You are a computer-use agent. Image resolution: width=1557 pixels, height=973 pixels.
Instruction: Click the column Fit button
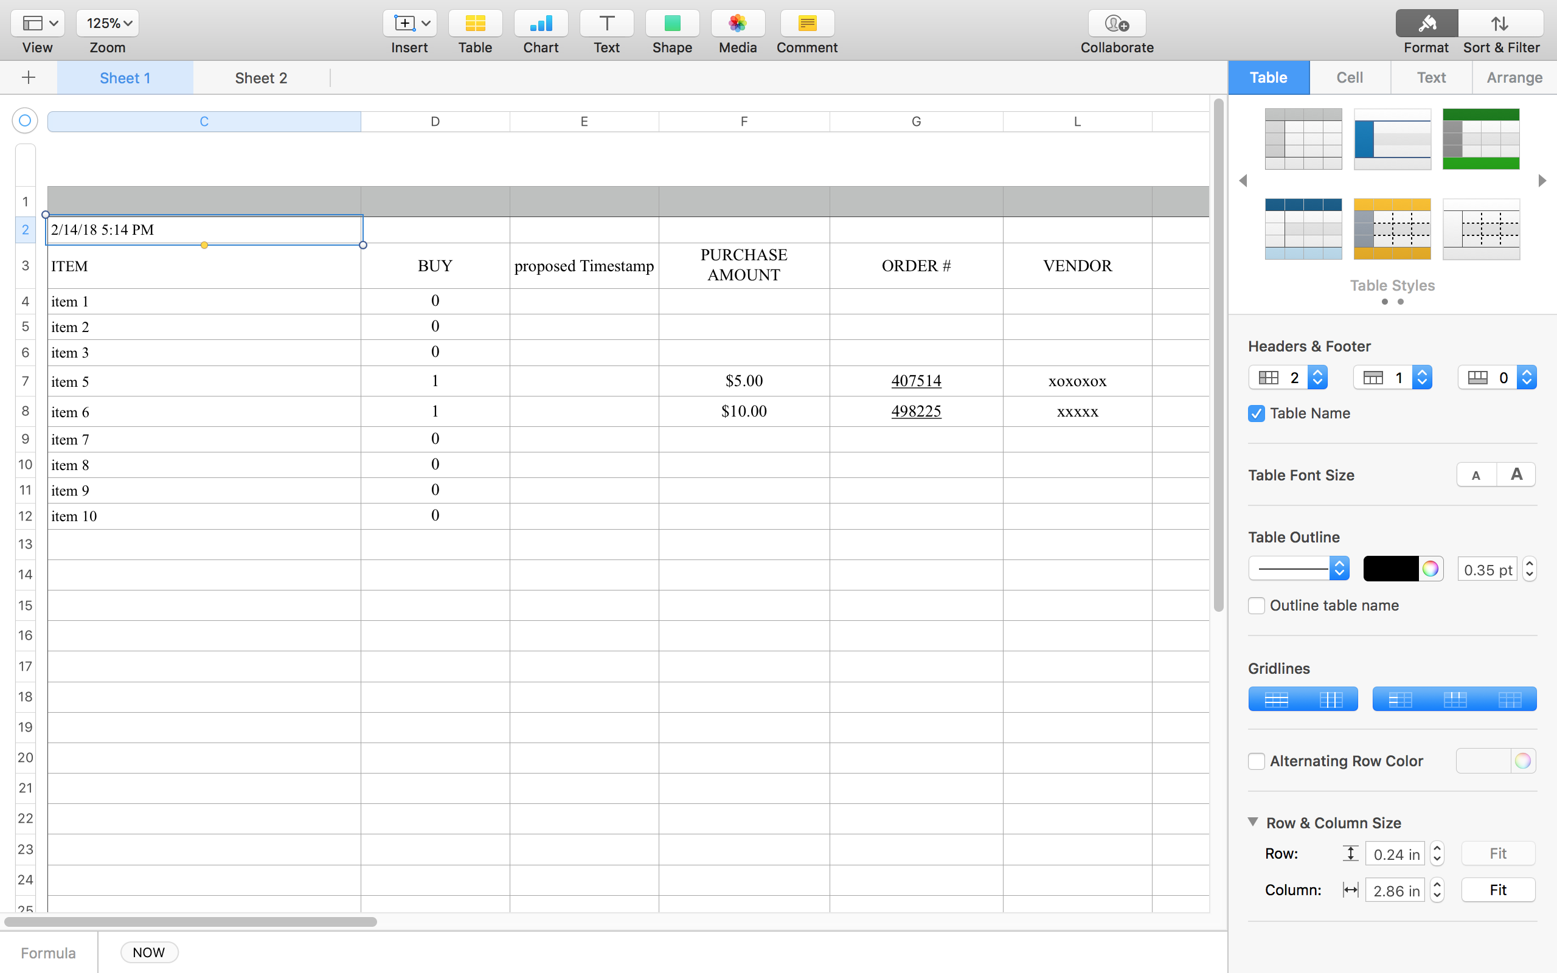point(1497,890)
